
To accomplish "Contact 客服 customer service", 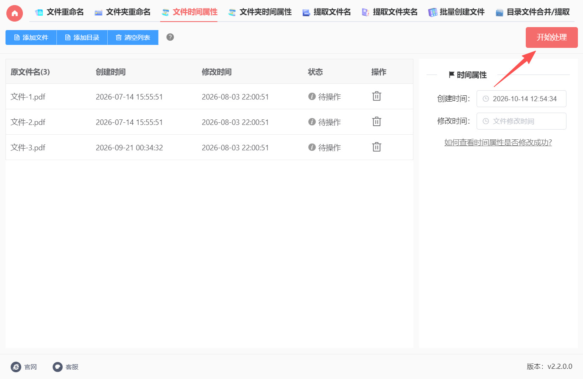I will point(66,367).
